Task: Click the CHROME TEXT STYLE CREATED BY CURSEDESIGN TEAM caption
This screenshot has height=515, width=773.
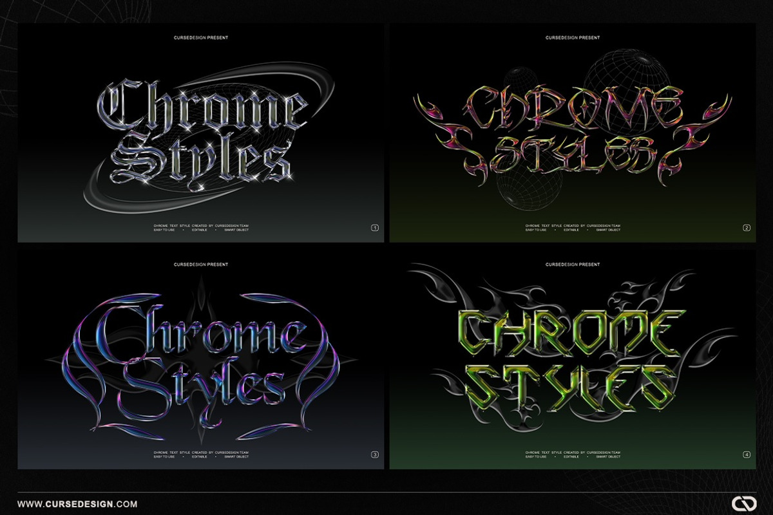Action: tap(203, 226)
